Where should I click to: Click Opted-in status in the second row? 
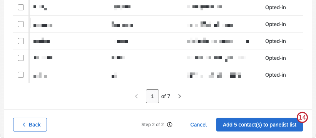pos(276,24)
